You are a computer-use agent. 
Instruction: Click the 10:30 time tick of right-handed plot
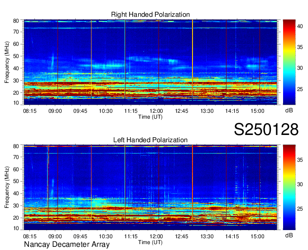106,111
